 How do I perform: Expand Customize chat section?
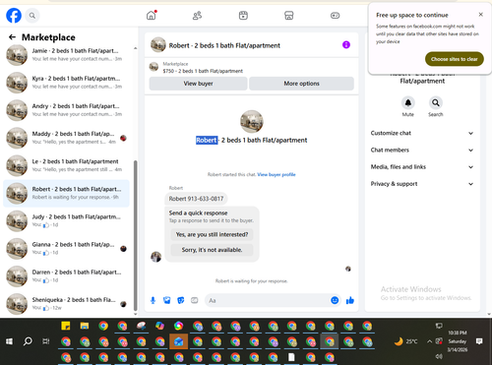tap(422, 133)
